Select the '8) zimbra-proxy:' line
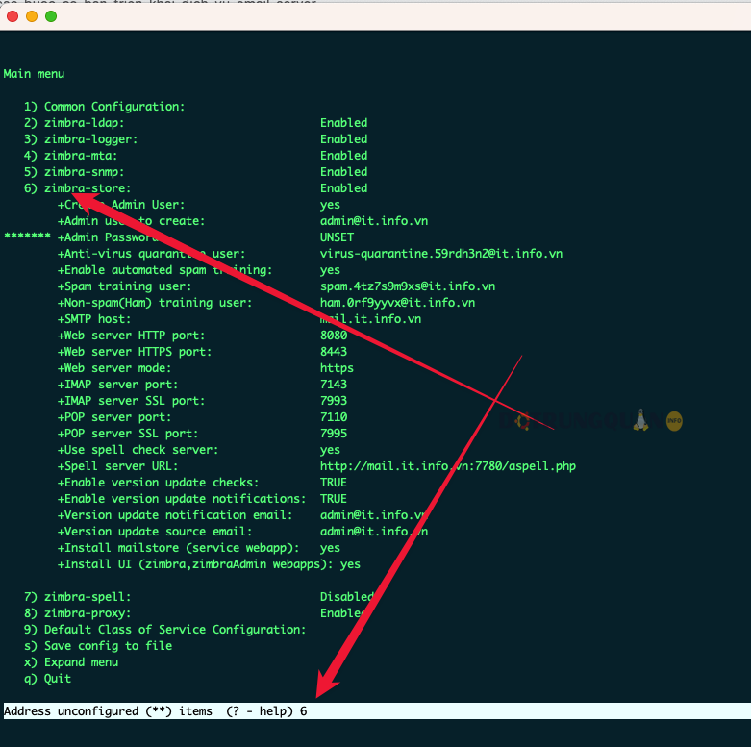Image resolution: width=751 pixels, height=747 pixels. pyautogui.click(x=78, y=613)
